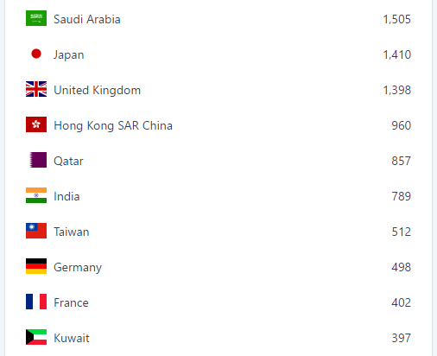The width and height of the screenshot is (437, 356).
Task: Select the Saudi Arabia country label
Action: tap(87, 19)
